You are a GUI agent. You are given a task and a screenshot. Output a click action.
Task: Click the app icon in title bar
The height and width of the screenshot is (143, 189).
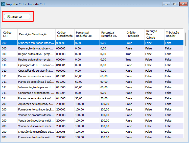coord(3,4)
